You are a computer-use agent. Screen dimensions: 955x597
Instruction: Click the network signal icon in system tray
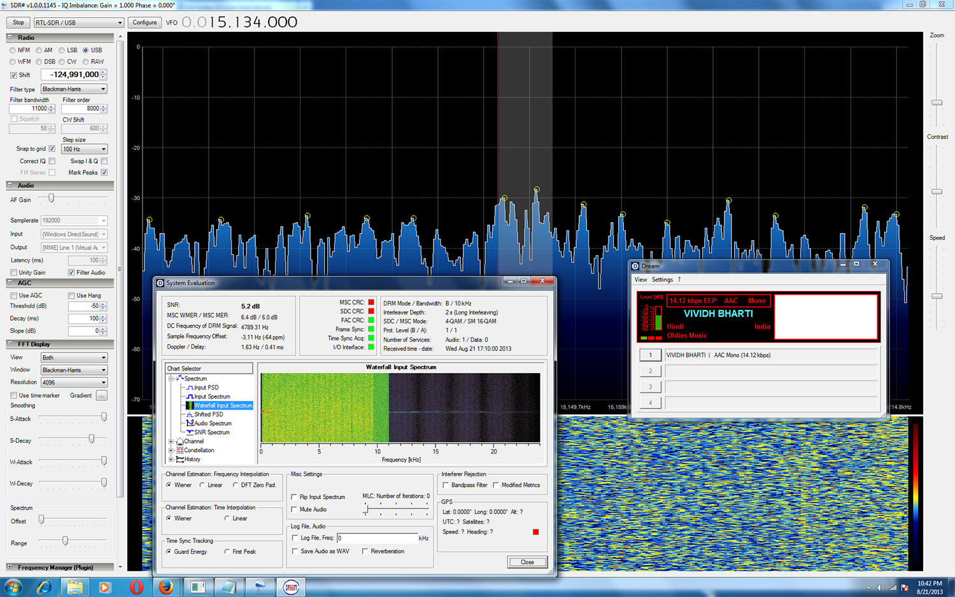coord(893,587)
